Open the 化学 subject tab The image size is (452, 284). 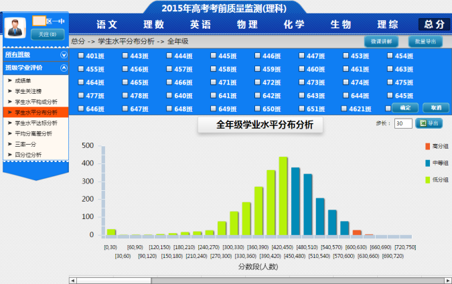tap(294, 25)
